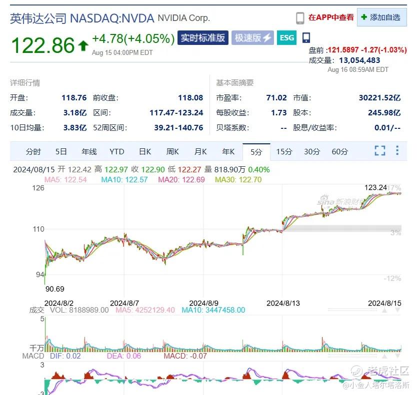Click the mobile device icon next to ESG
This screenshot has width=417, height=395.
[x=306, y=38]
